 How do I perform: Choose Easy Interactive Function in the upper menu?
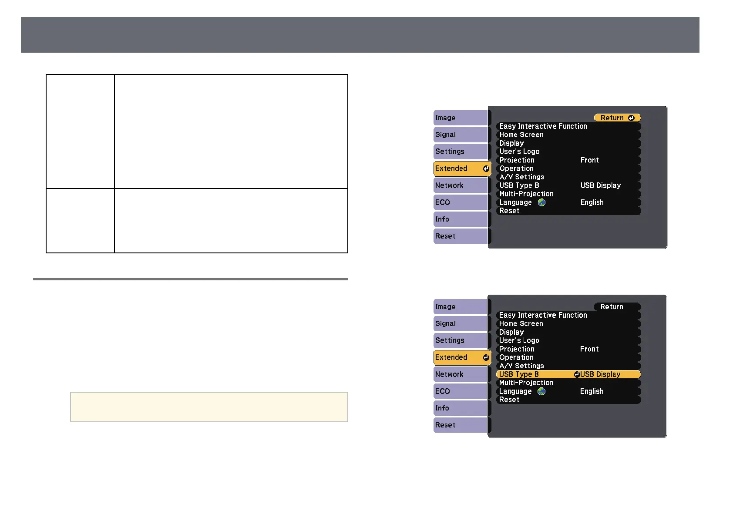[x=568, y=126]
